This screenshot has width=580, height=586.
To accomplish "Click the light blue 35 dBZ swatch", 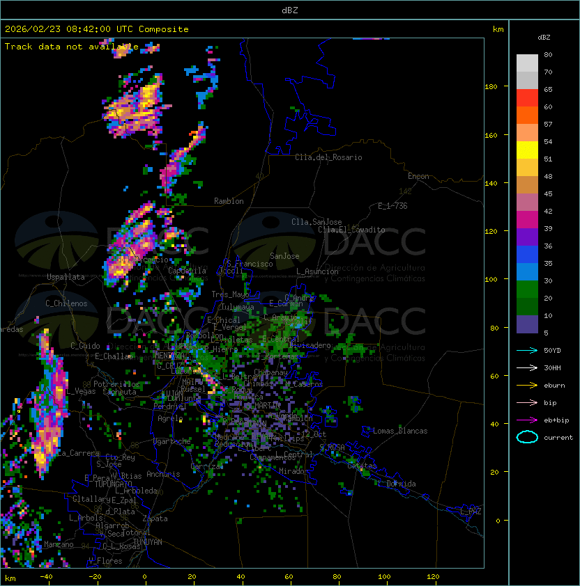I will 527,271.
